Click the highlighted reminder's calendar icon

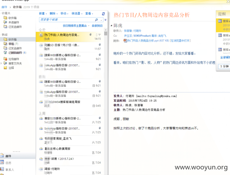220,21
